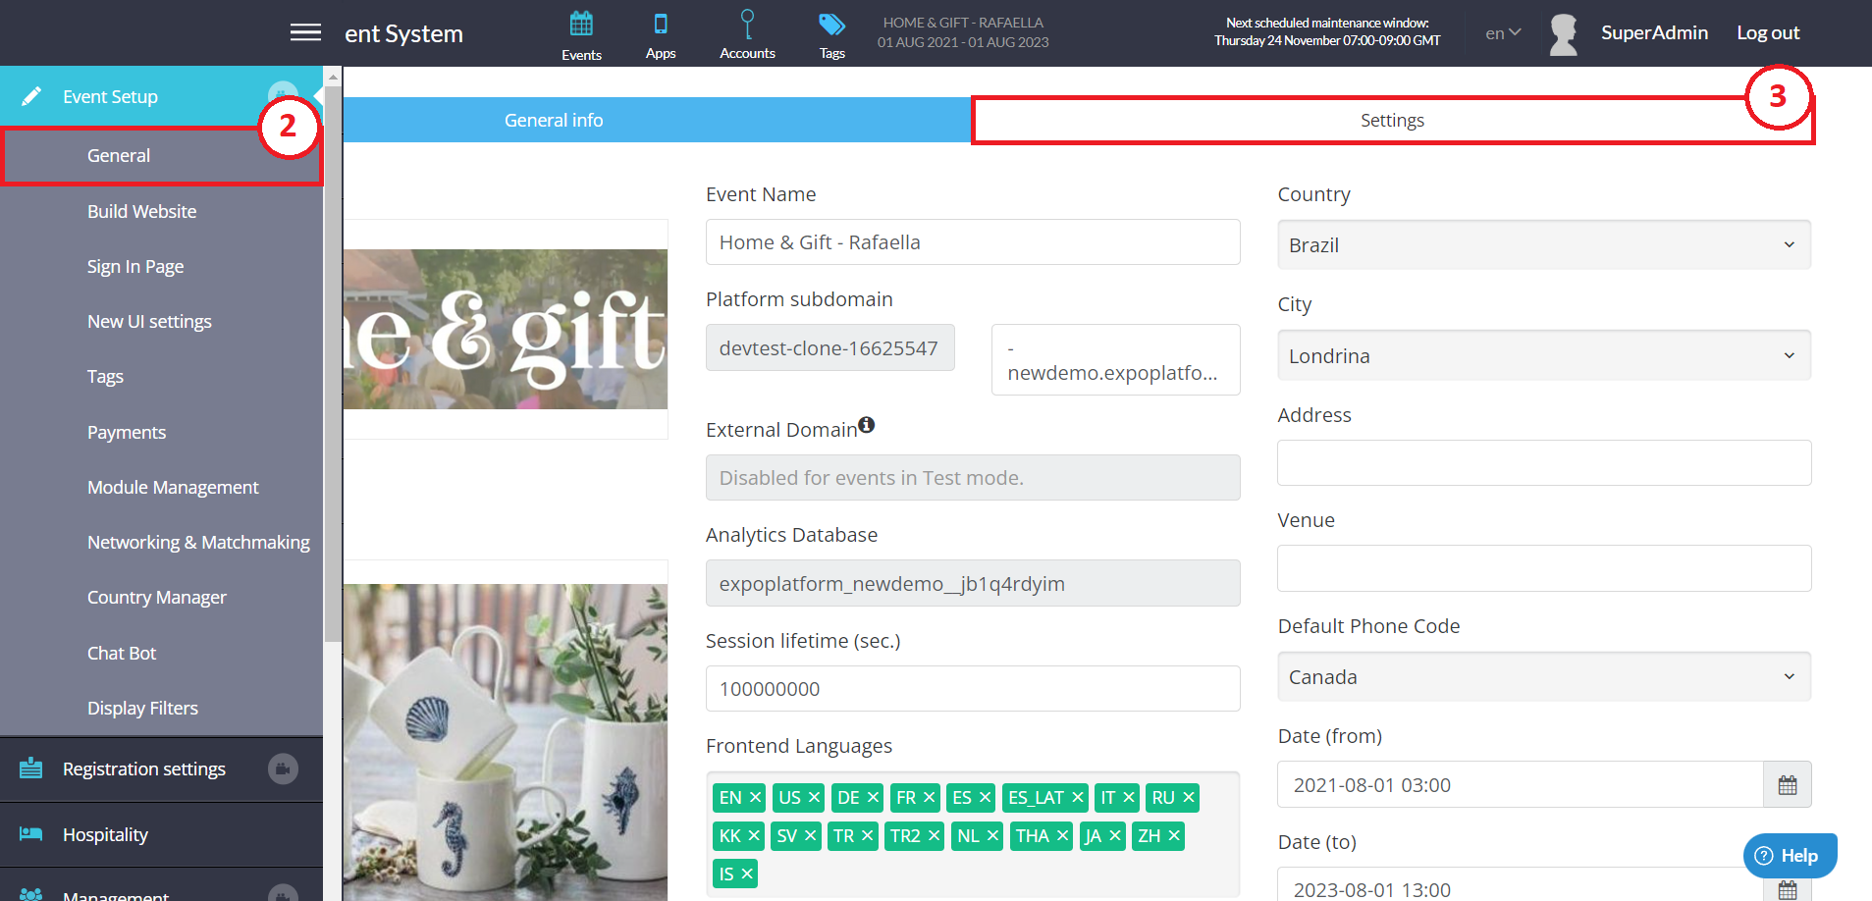Open the en language selector
1872x901 pixels.
click(x=1503, y=33)
